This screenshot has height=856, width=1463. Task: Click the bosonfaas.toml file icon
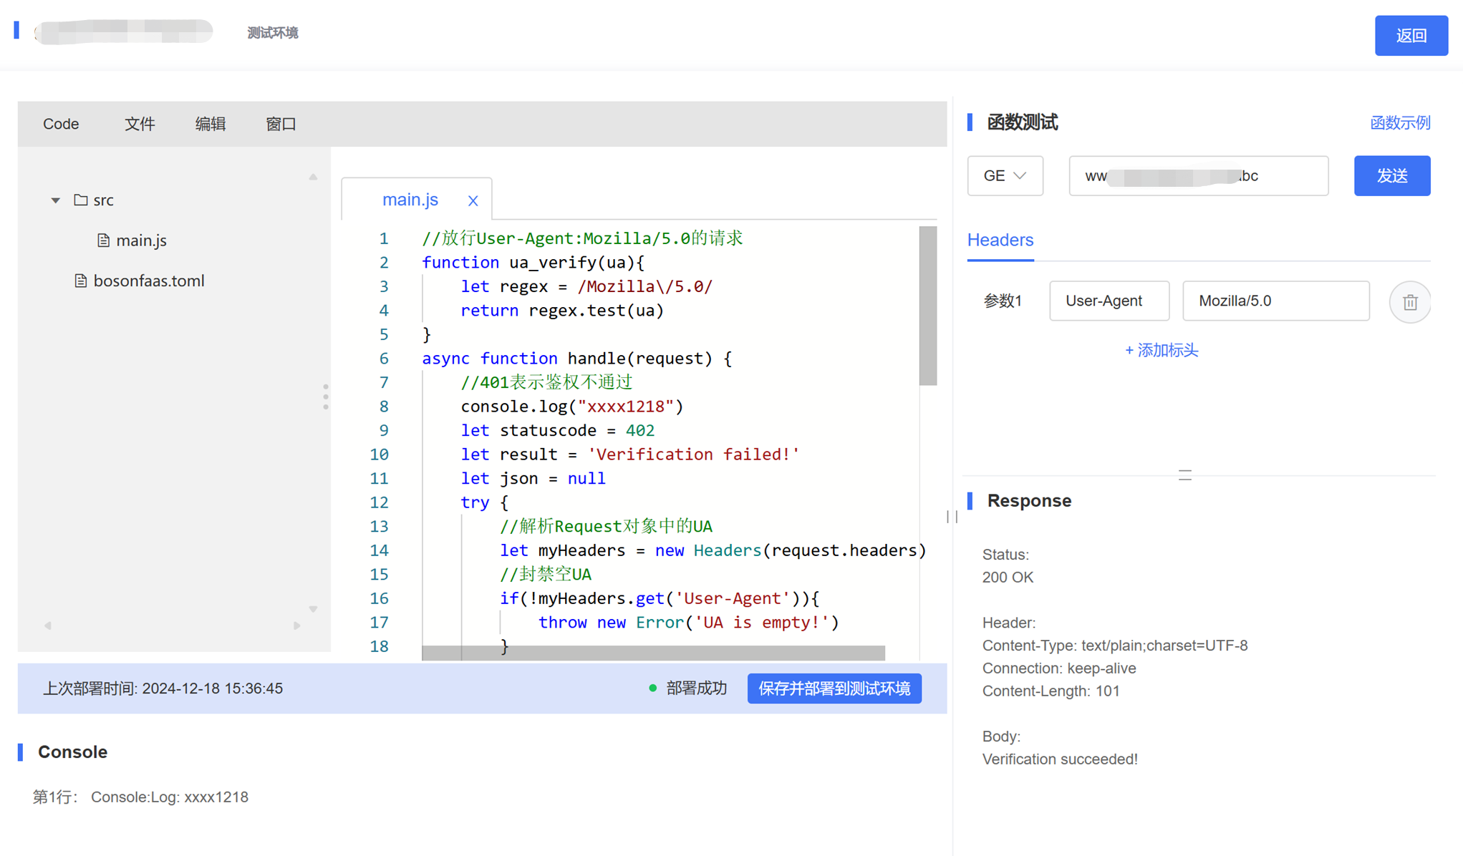[x=81, y=281]
